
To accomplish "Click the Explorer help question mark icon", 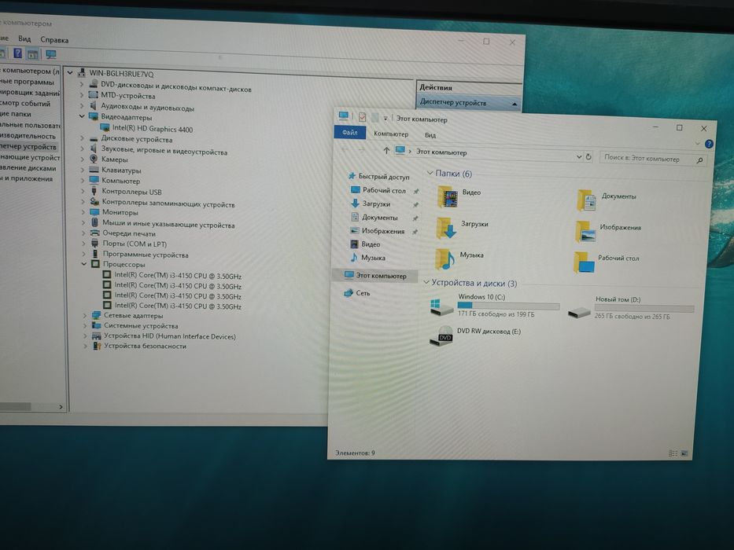I will click(x=709, y=144).
